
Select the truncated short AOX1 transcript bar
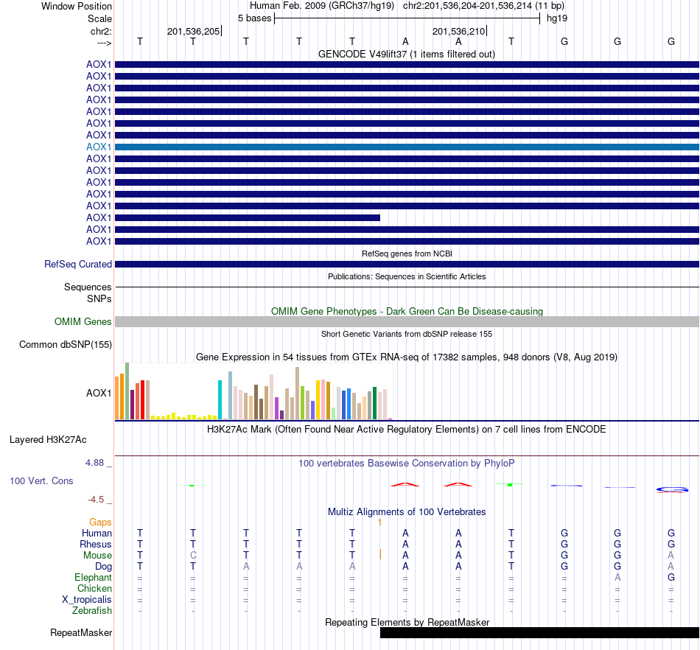click(248, 218)
